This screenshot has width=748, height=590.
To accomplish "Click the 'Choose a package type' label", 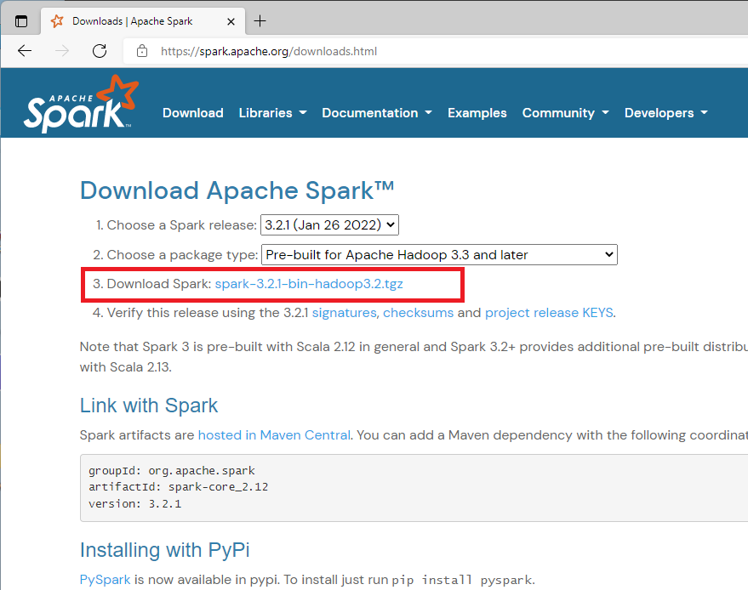I will tap(182, 255).
